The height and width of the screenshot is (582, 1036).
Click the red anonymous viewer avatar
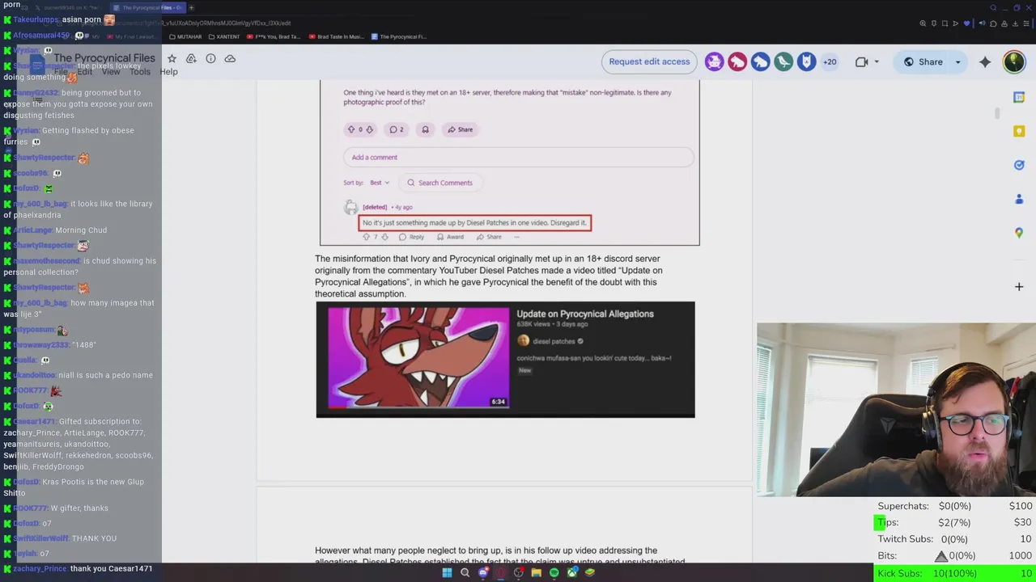(x=737, y=61)
